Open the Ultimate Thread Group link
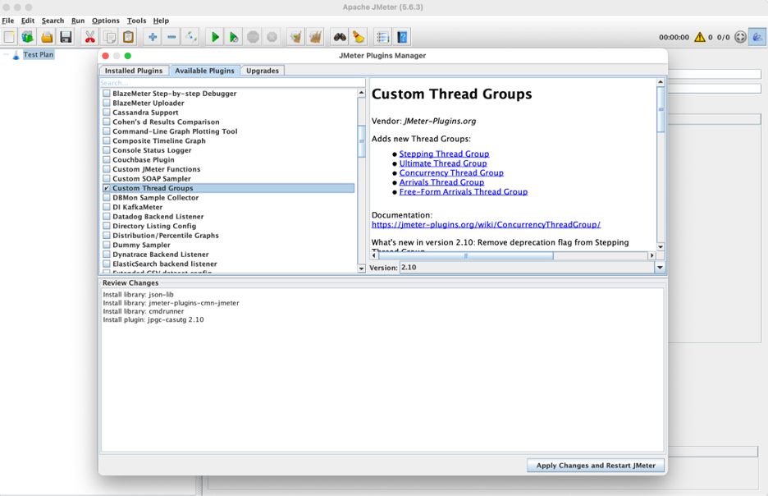This screenshot has width=768, height=496. click(x=443, y=163)
